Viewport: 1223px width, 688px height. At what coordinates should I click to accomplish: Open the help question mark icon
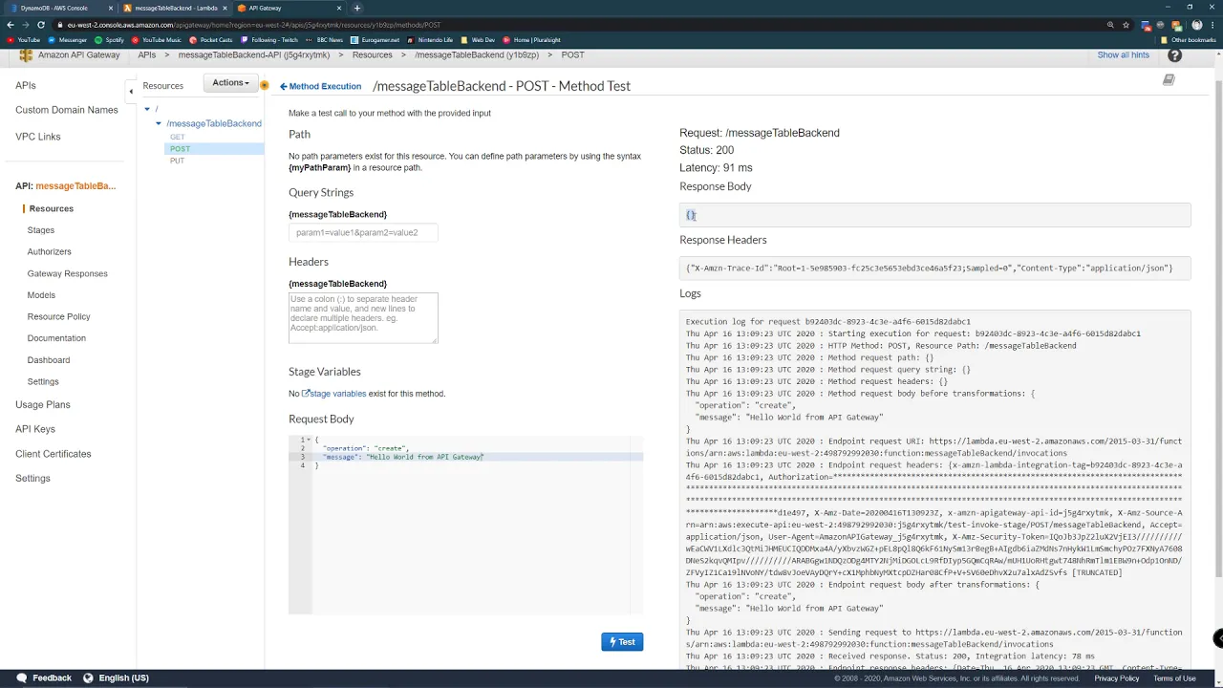pos(1174,55)
